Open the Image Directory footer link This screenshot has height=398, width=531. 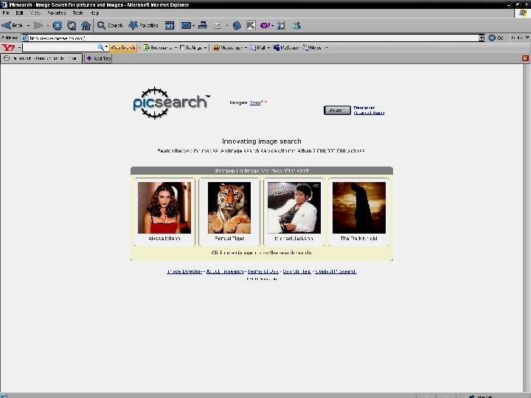[184, 271]
